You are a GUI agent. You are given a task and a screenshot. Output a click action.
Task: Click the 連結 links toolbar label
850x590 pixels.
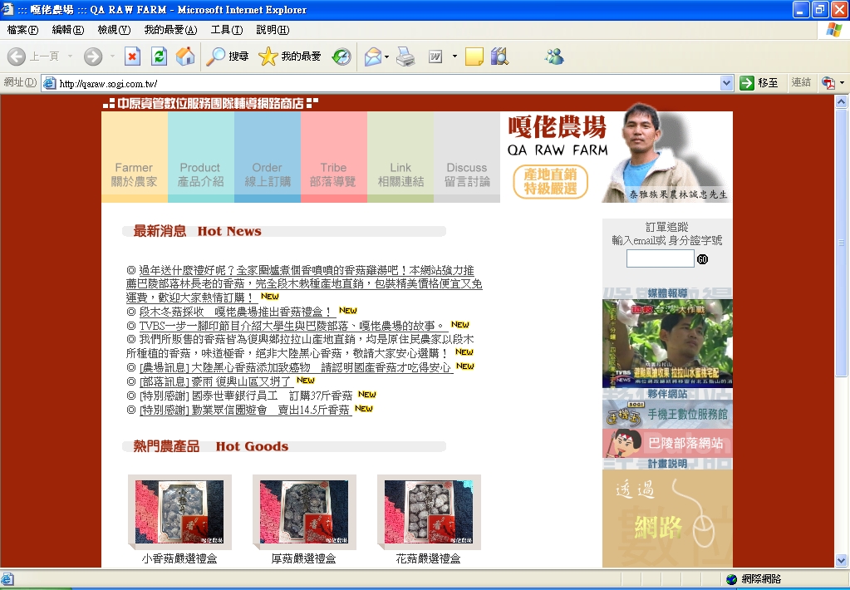click(x=801, y=82)
